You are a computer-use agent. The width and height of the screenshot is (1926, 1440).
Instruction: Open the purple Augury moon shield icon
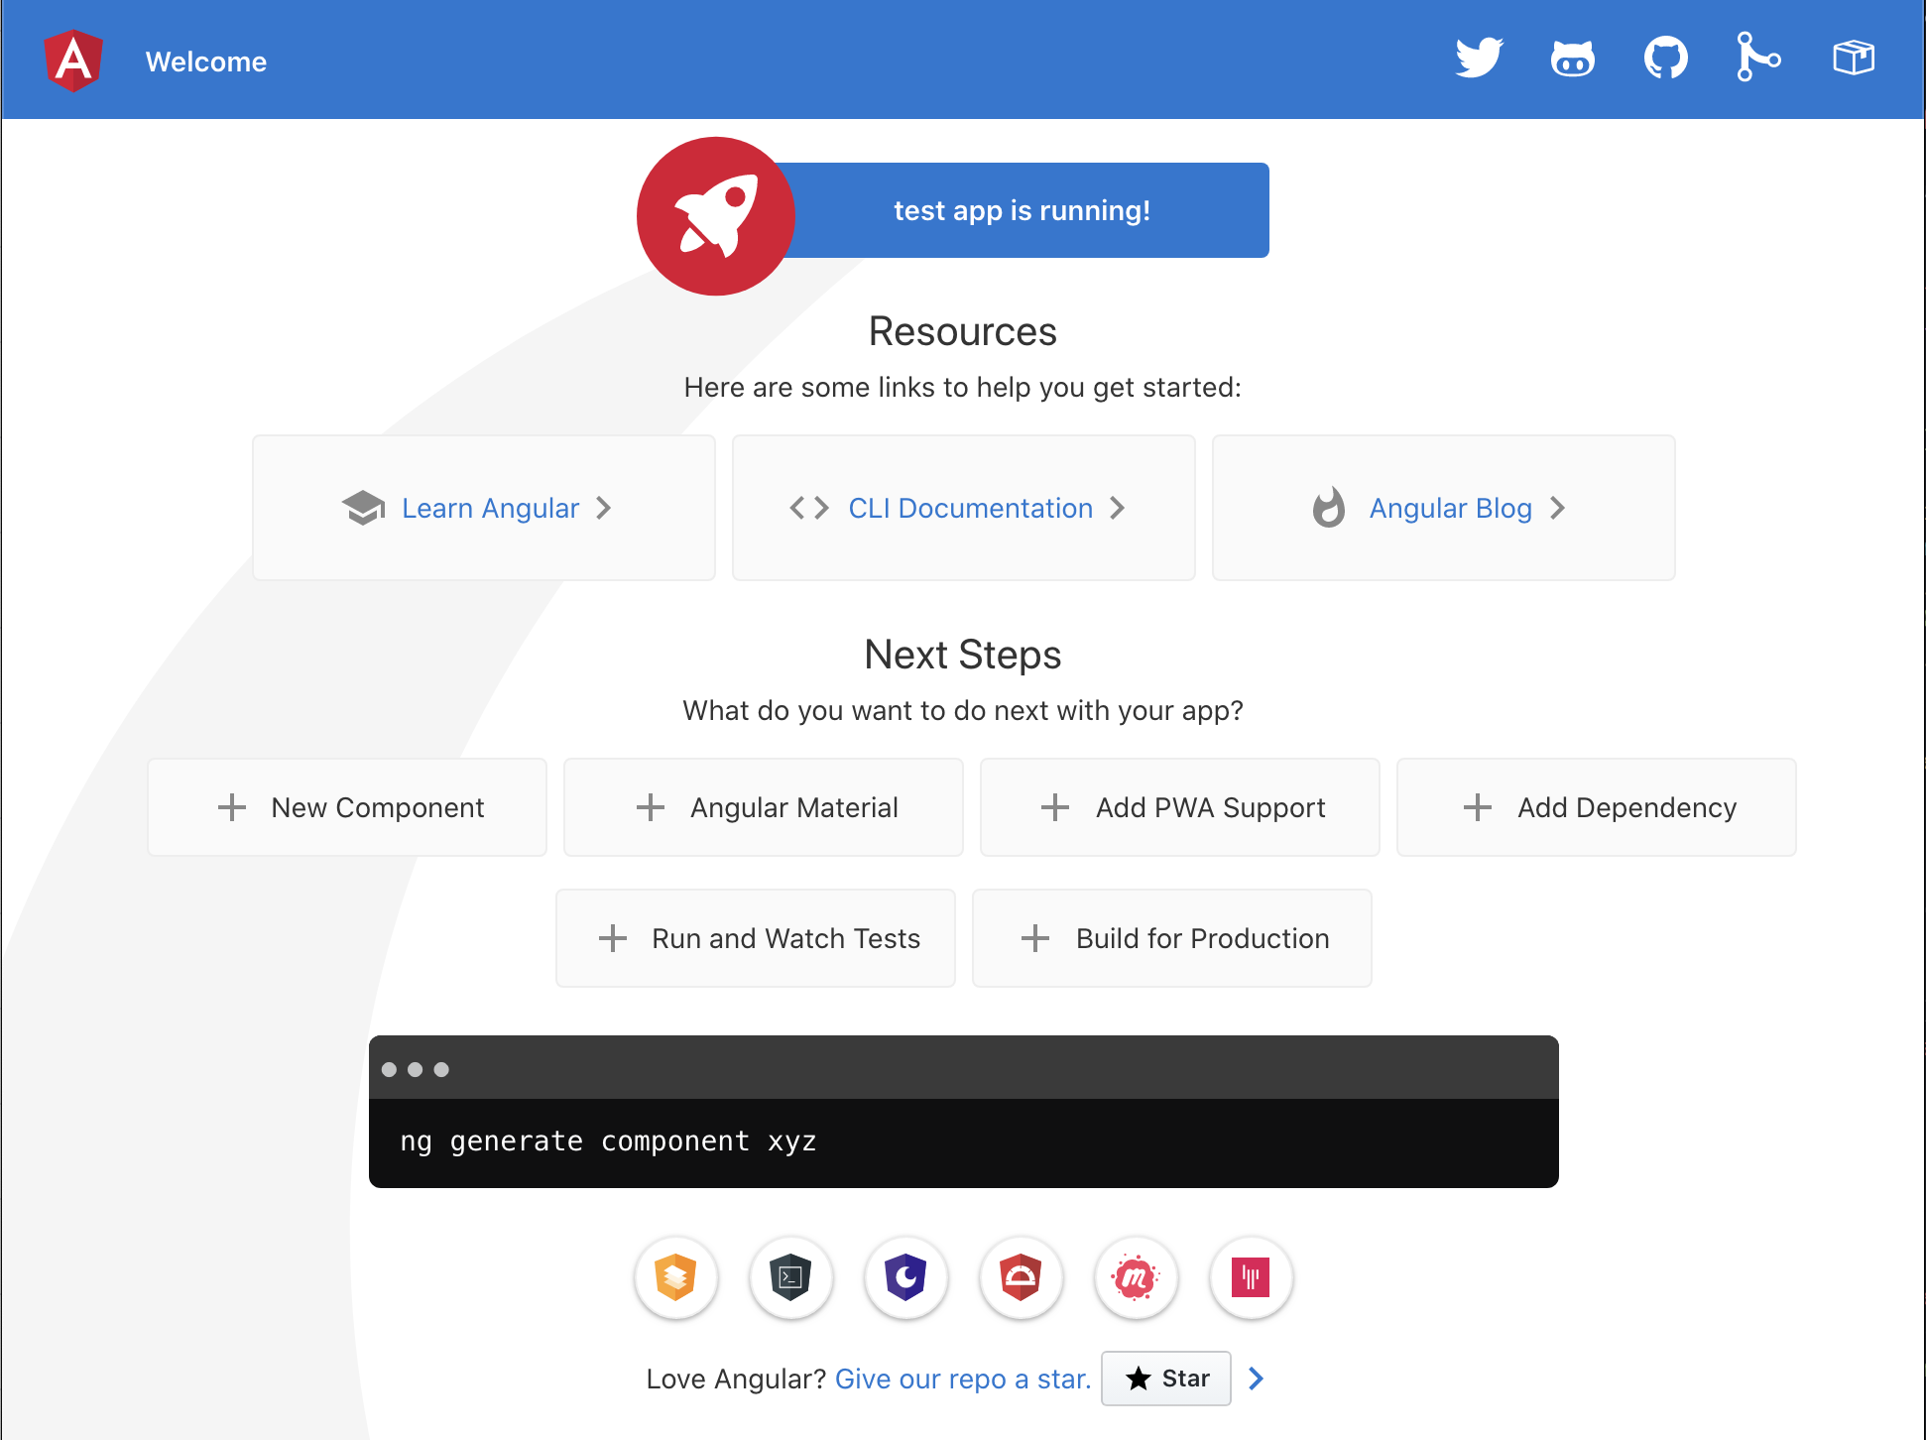pyautogui.click(x=905, y=1277)
